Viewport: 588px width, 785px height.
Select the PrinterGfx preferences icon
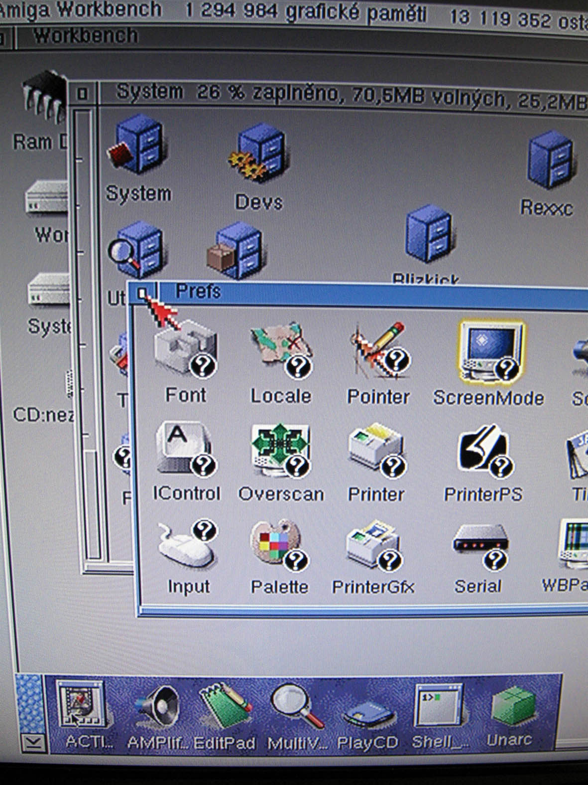click(x=373, y=547)
